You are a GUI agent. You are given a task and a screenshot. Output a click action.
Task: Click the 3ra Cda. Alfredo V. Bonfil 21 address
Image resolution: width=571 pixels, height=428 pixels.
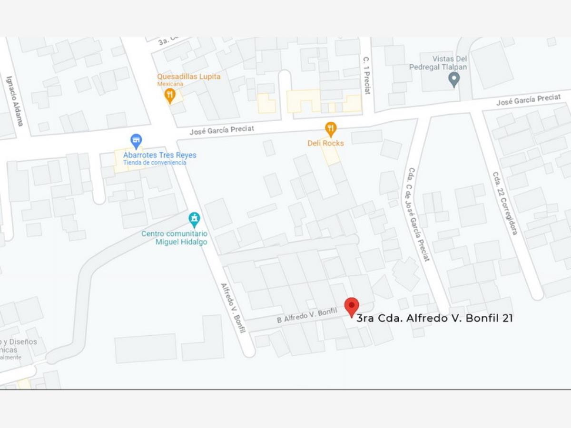[434, 318]
